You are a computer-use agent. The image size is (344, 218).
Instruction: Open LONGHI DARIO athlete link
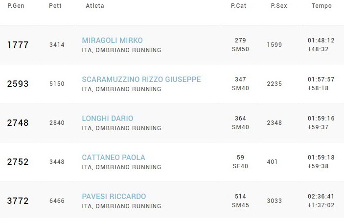[108, 119]
